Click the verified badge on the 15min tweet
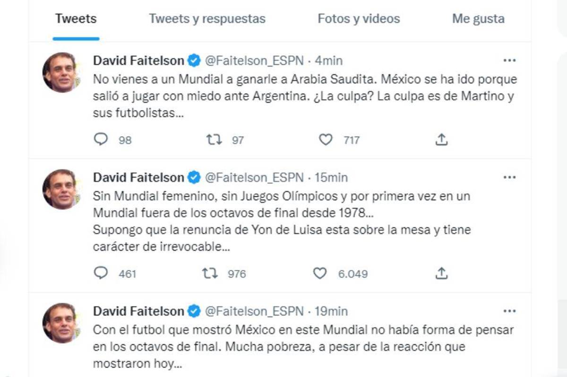 click(x=193, y=178)
